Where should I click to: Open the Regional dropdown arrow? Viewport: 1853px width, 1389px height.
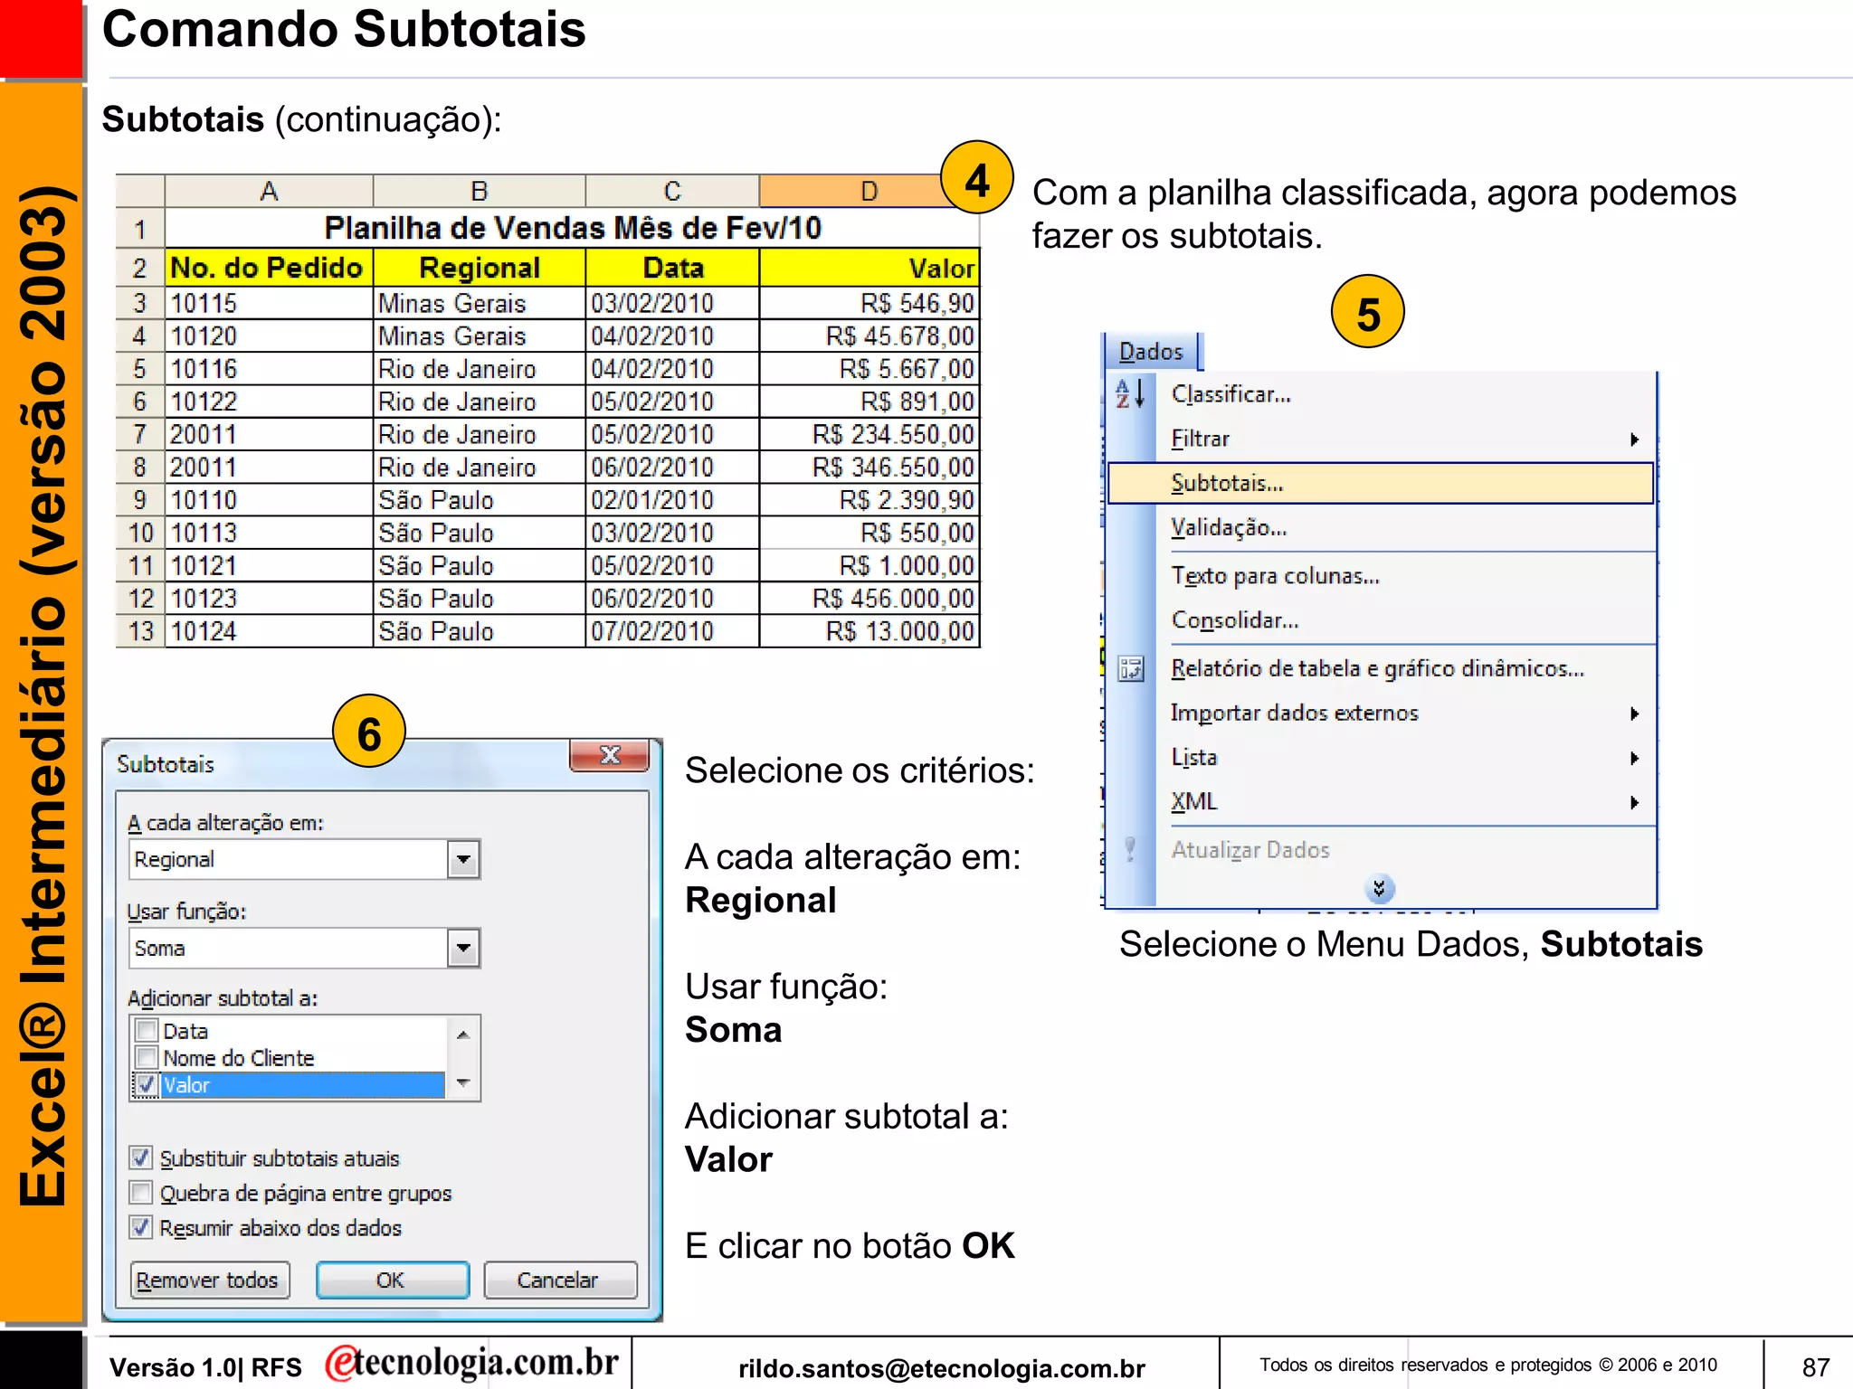[x=463, y=859]
